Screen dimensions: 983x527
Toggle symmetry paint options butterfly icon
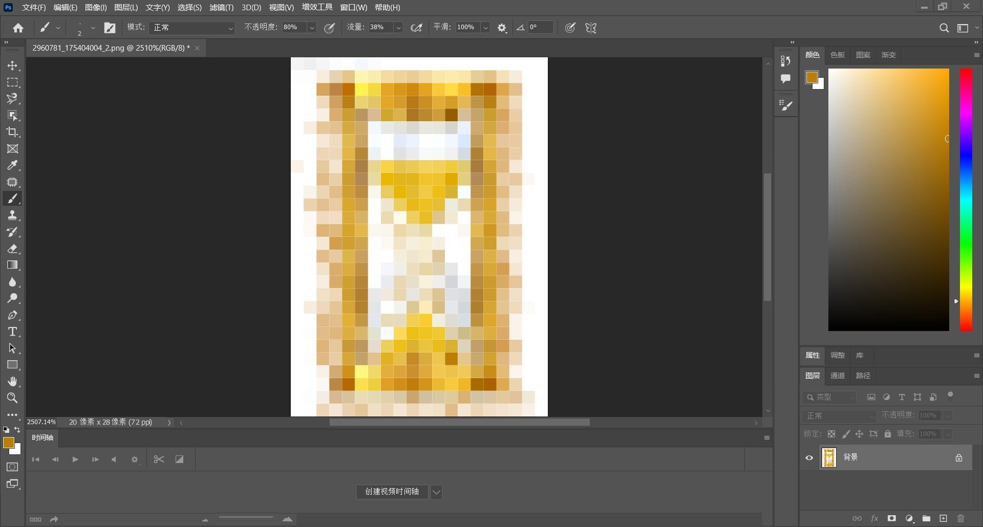591,28
